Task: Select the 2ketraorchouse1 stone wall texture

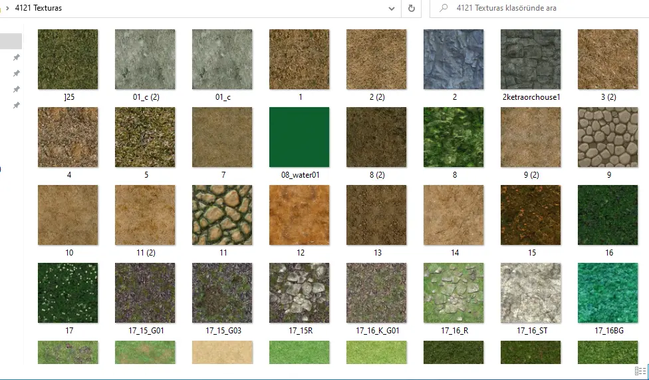Action: click(531, 59)
